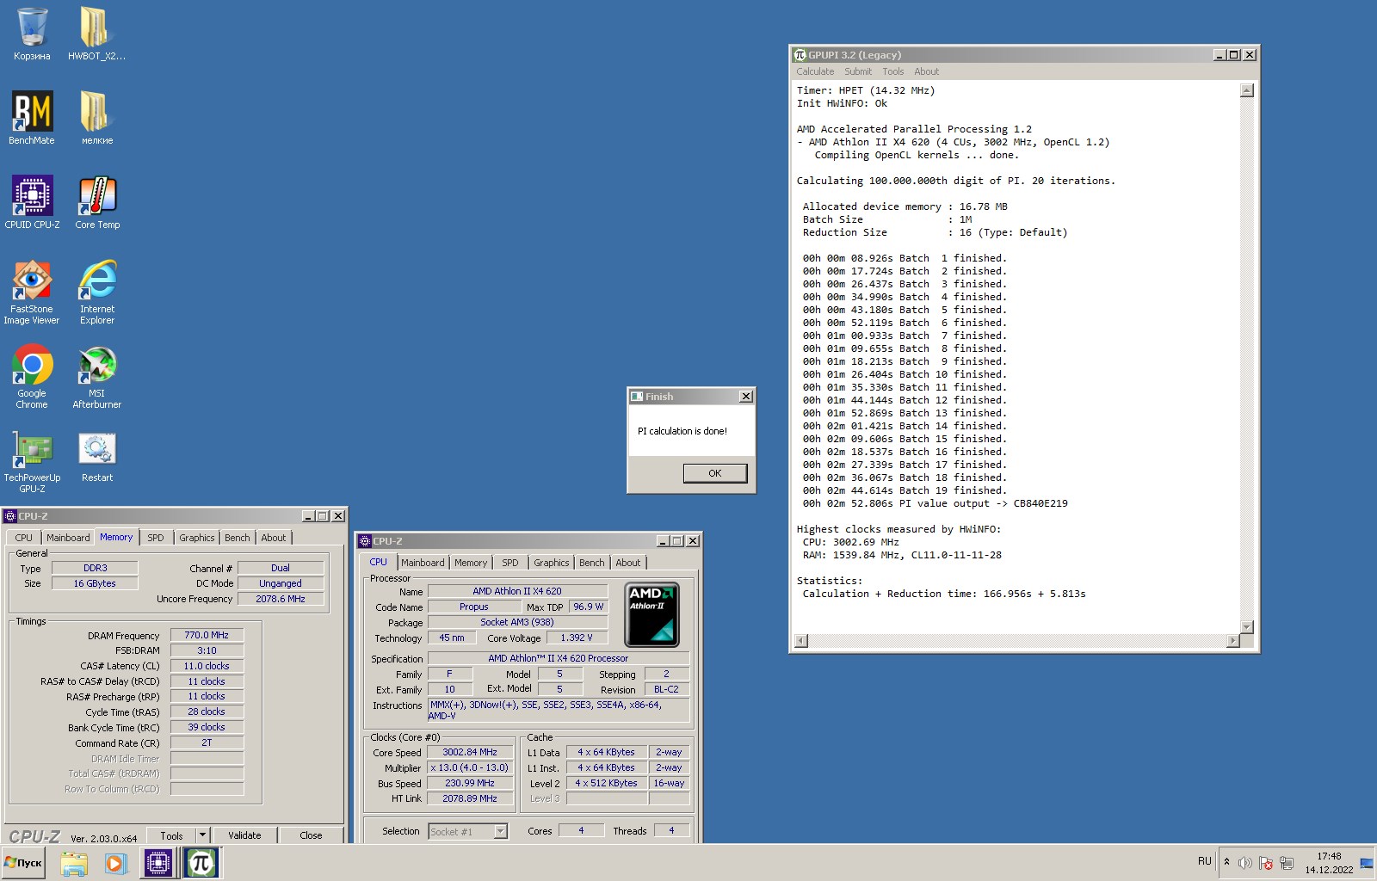
Task: Switch to CPU tab in Memory CPU-Z window
Action: click(x=24, y=538)
